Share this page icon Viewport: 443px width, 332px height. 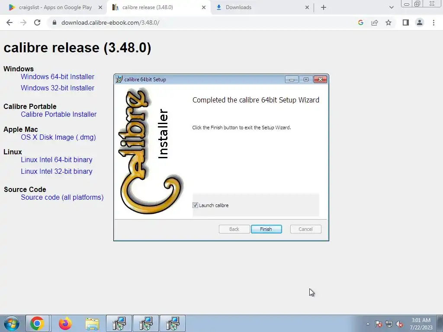click(x=375, y=22)
